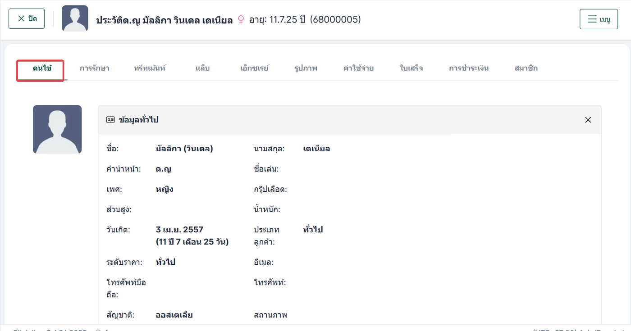The image size is (631, 331).
Task: Click the ข้อมูลทั่วไป section header title
Action: point(138,120)
